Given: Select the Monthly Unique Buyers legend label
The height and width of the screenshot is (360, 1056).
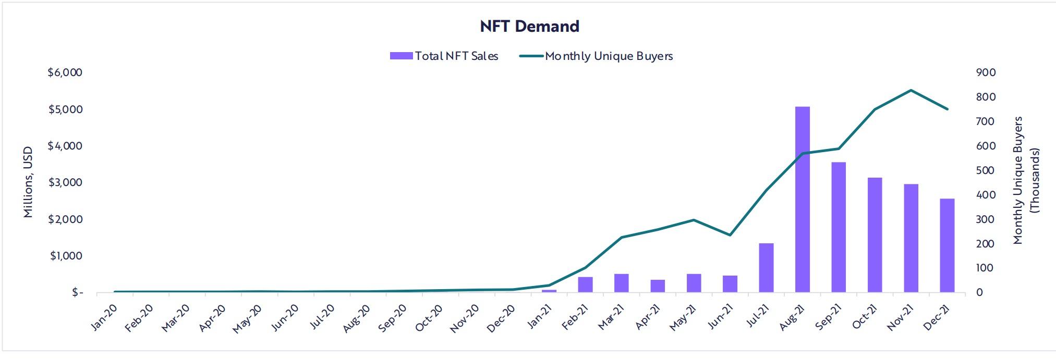Looking at the screenshot, I should [x=609, y=56].
